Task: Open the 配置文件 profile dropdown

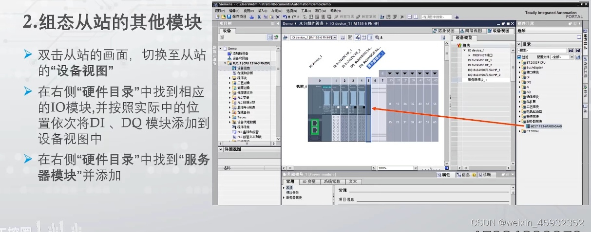Action: pyautogui.click(x=572, y=57)
